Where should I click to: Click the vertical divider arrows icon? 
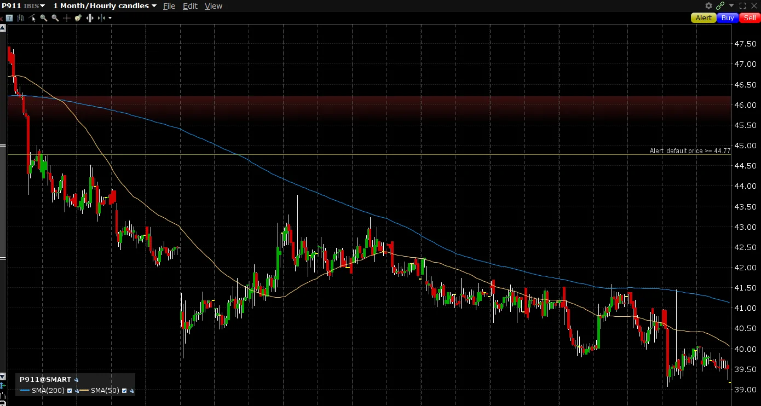101,18
